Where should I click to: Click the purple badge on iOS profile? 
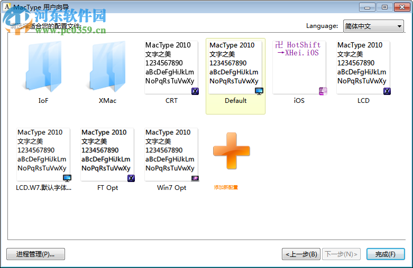323,91
